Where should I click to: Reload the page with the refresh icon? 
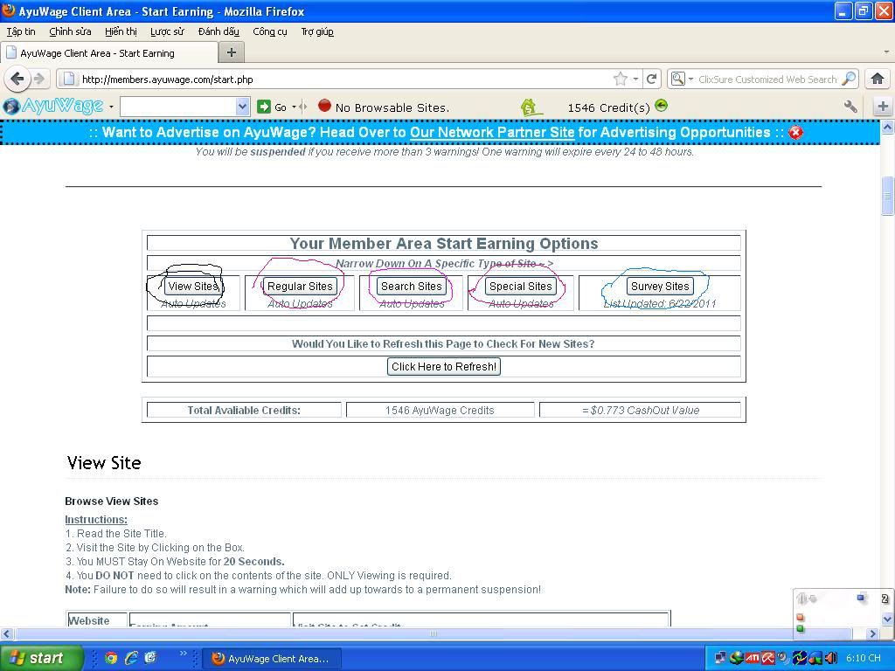click(x=651, y=80)
